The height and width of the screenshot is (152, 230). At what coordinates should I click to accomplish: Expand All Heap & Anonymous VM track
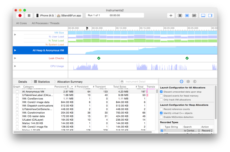pos(15,50)
